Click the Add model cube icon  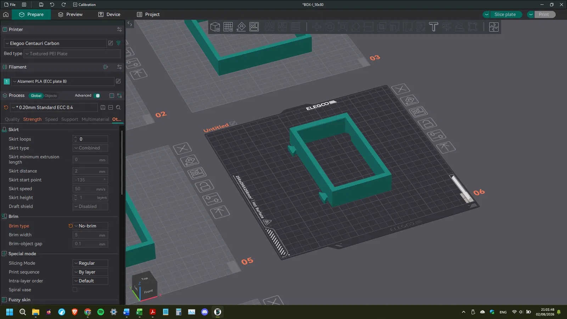click(x=215, y=27)
